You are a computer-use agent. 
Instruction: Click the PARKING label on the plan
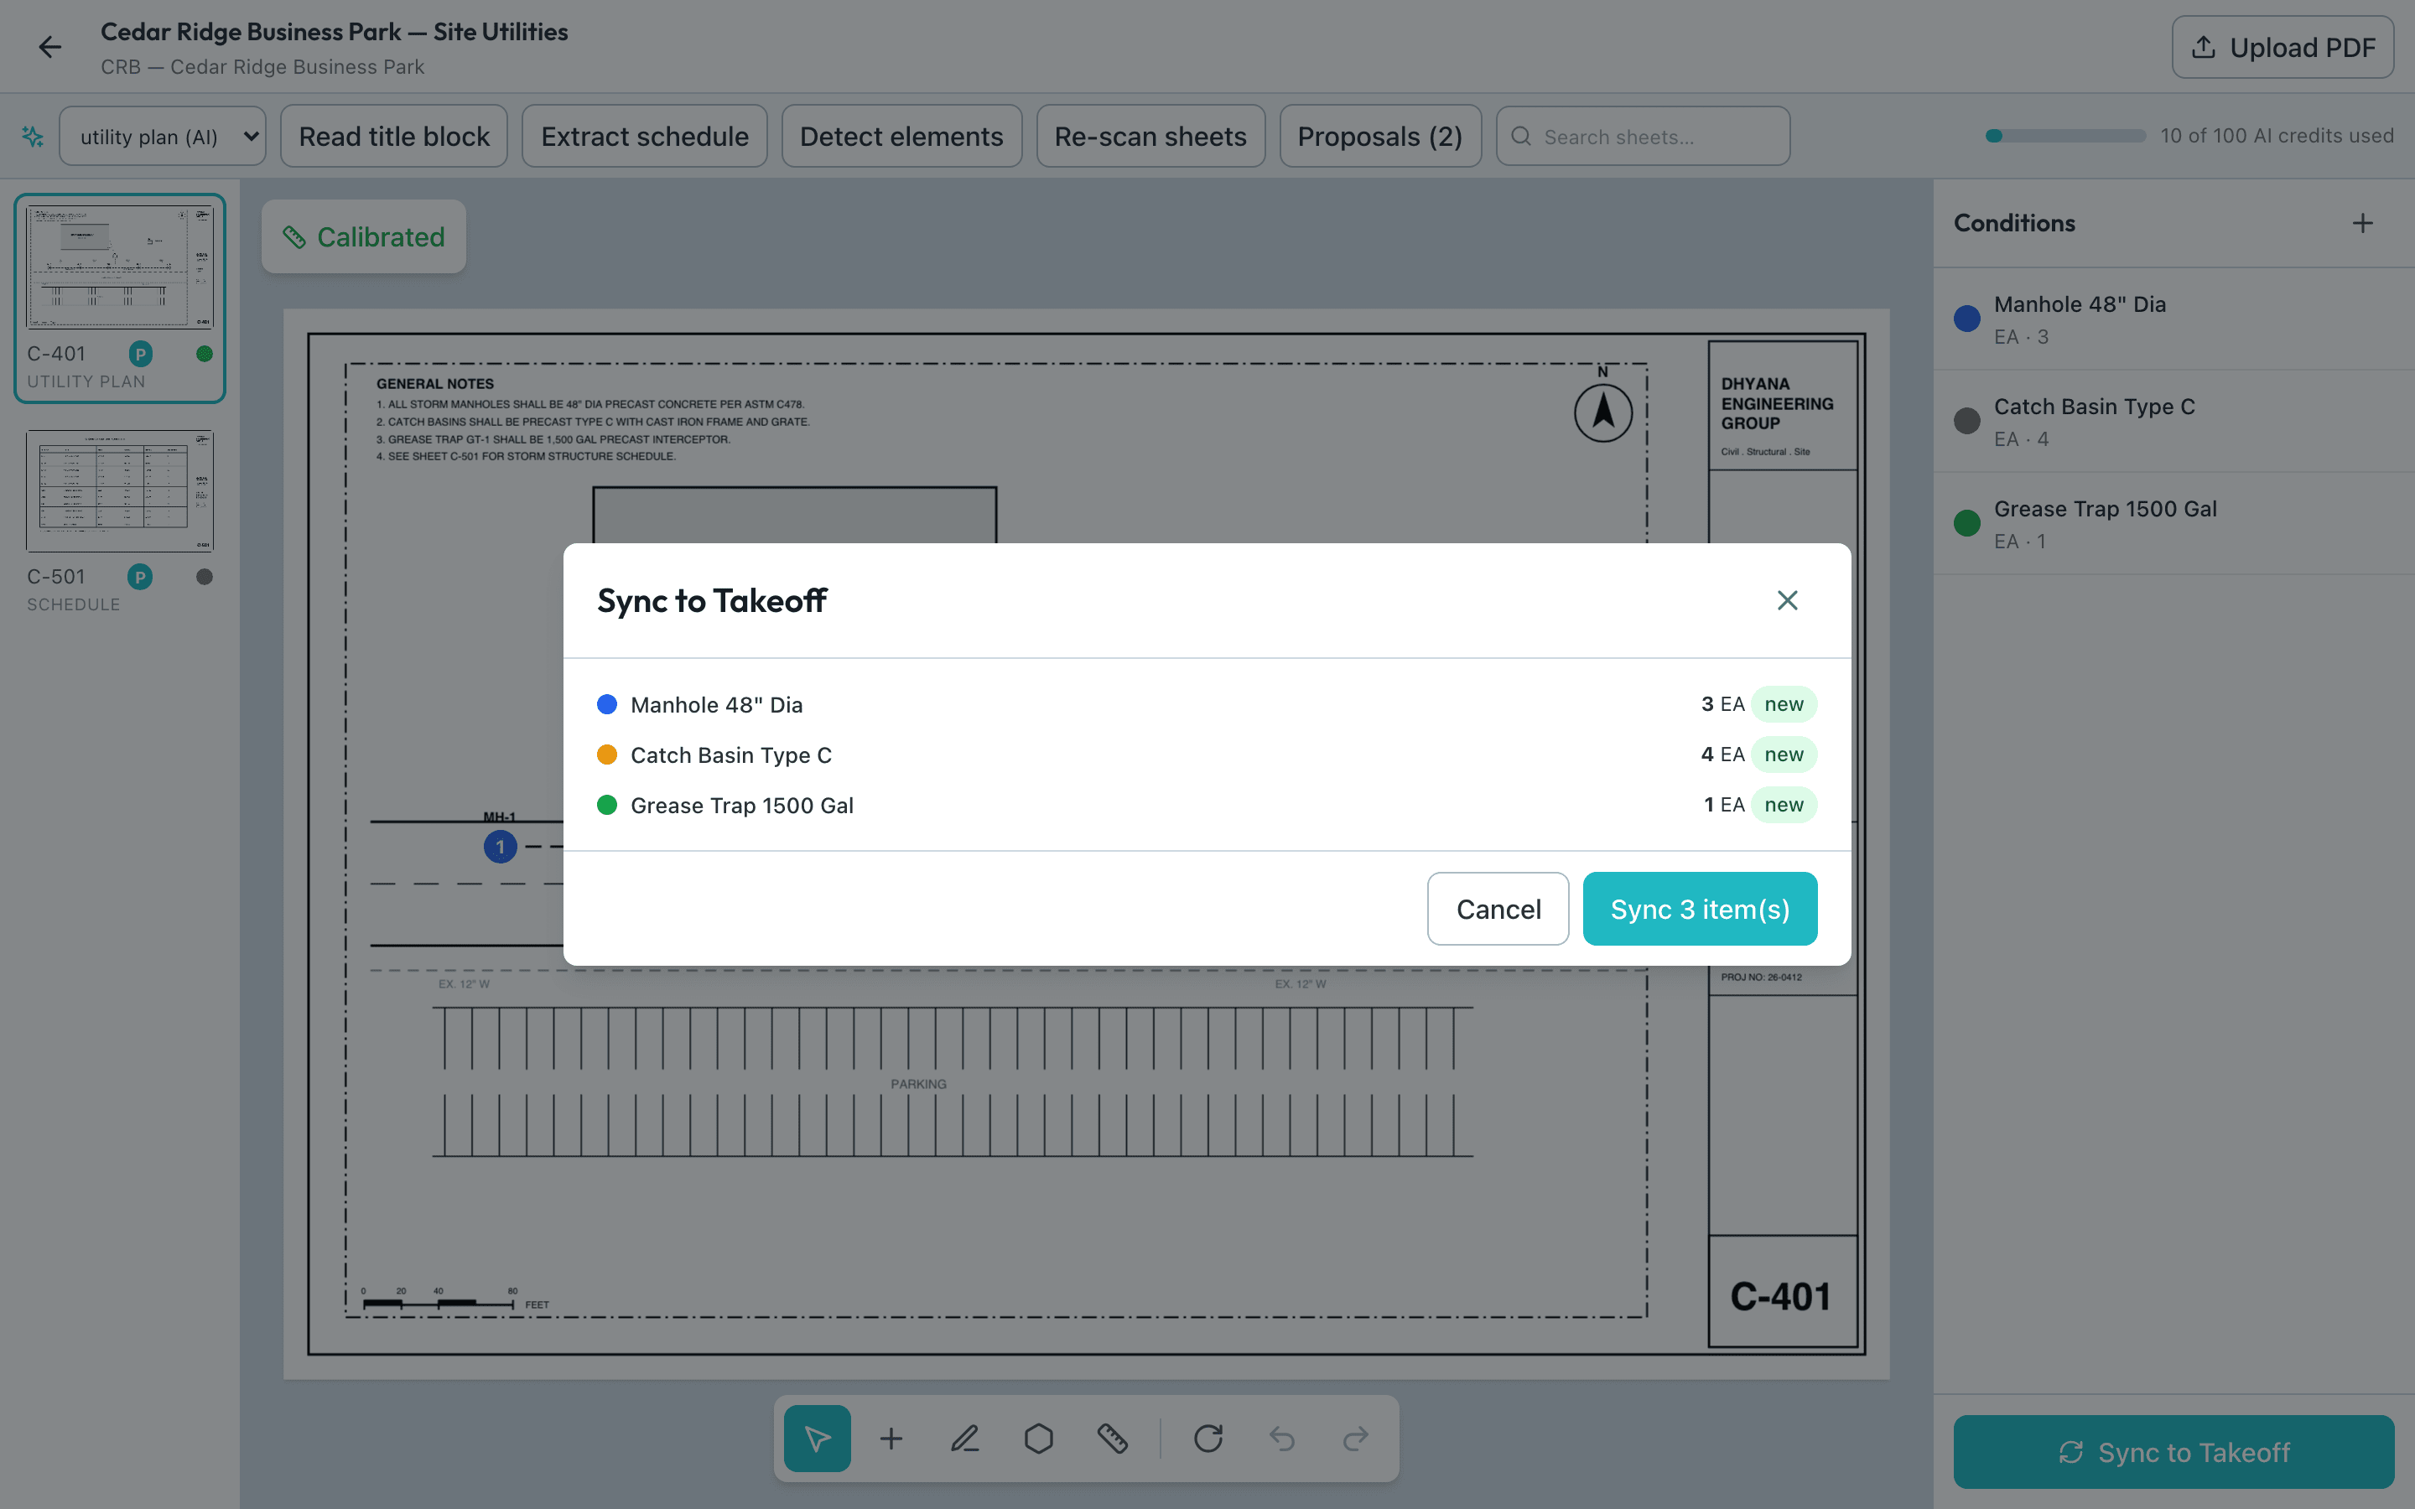(918, 1084)
